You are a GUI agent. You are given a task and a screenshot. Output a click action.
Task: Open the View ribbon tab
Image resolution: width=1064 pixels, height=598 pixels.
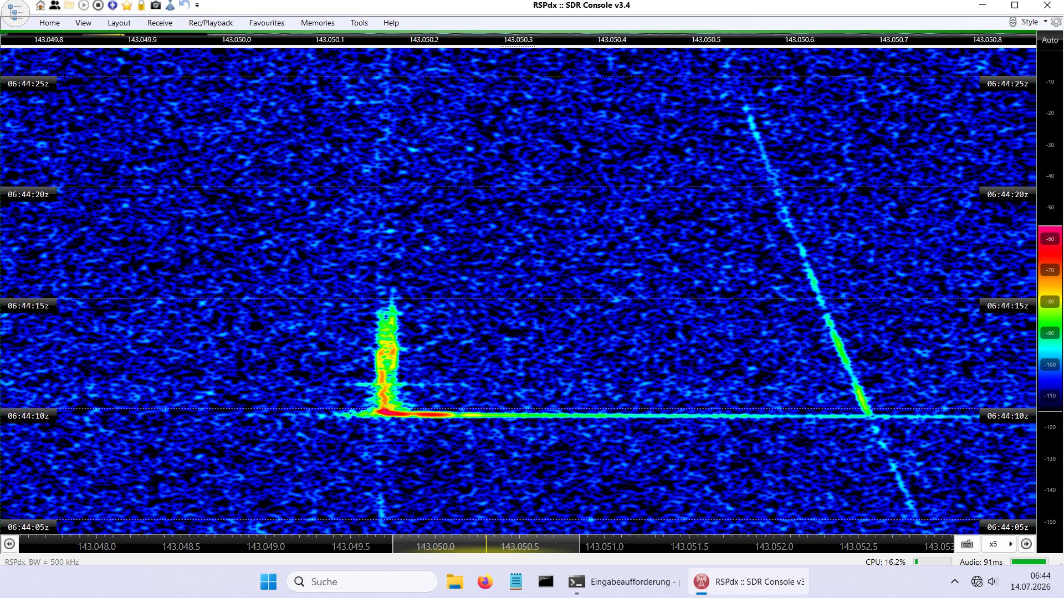pyautogui.click(x=83, y=23)
